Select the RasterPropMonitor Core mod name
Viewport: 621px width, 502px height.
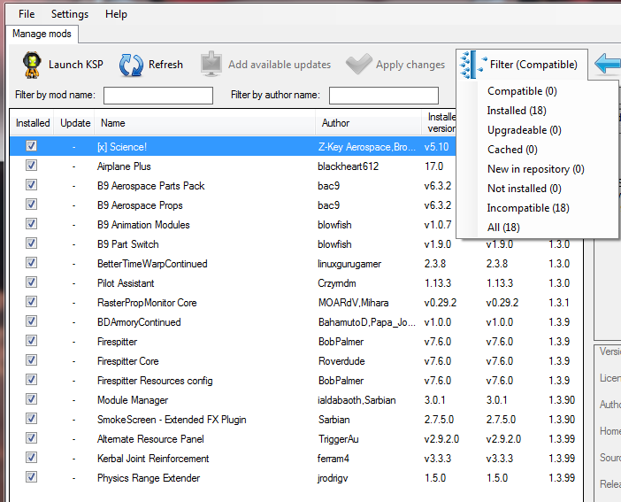(147, 303)
